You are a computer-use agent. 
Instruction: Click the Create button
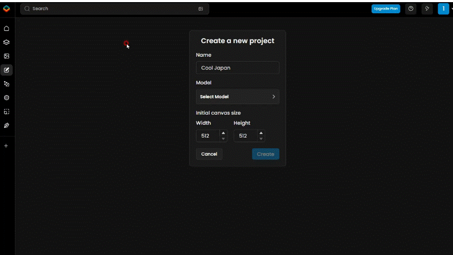pos(266,154)
